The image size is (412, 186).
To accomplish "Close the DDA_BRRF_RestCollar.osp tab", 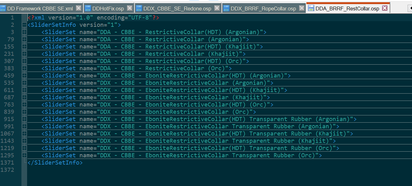I will (385, 8).
